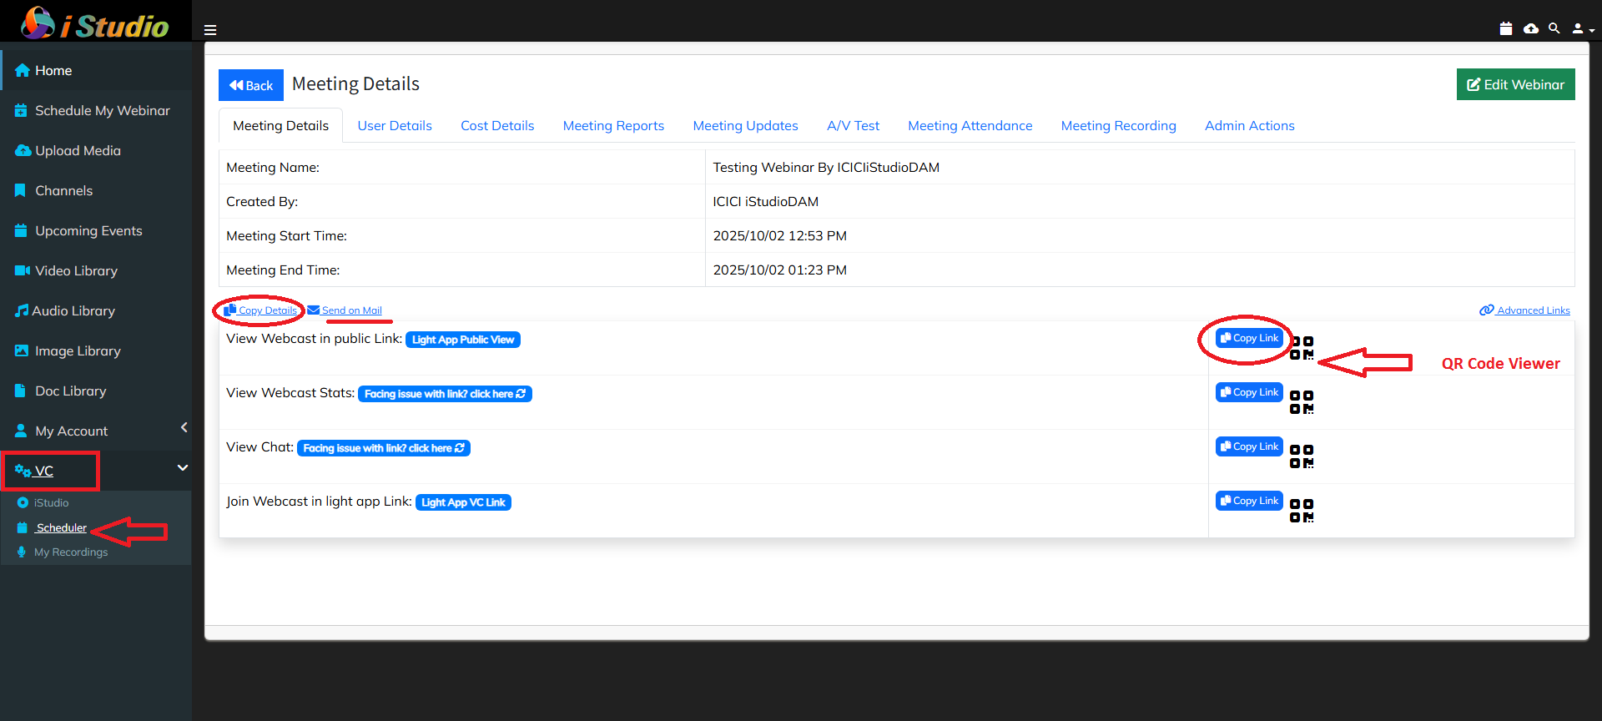Open Scheduler under VC
The width and height of the screenshot is (1602, 721).
coord(61,527)
